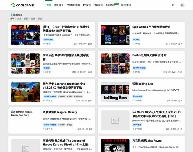Open the PS4中文游戏全集16T post title
Image resolution: width=193 pixels, height=152 pixels.
point(66,29)
